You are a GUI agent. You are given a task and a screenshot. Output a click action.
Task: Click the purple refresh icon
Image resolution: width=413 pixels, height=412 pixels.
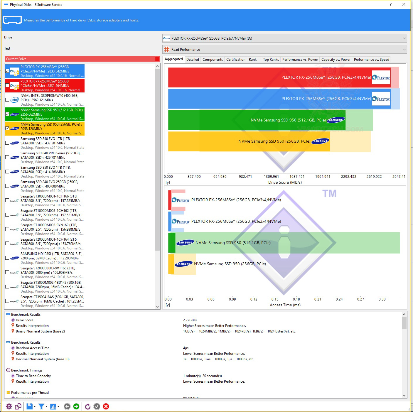click(x=87, y=406)
